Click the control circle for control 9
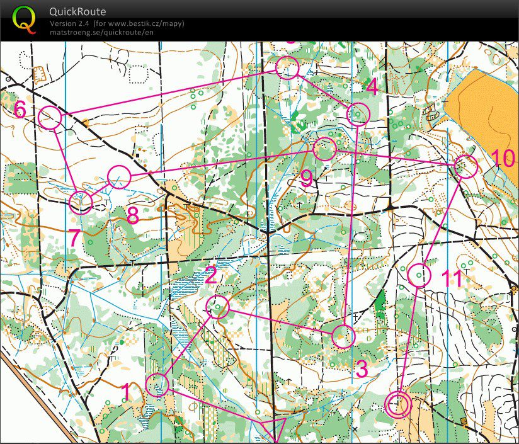Image resolution: width=519 pixels, height=444 pixels. 325,149
